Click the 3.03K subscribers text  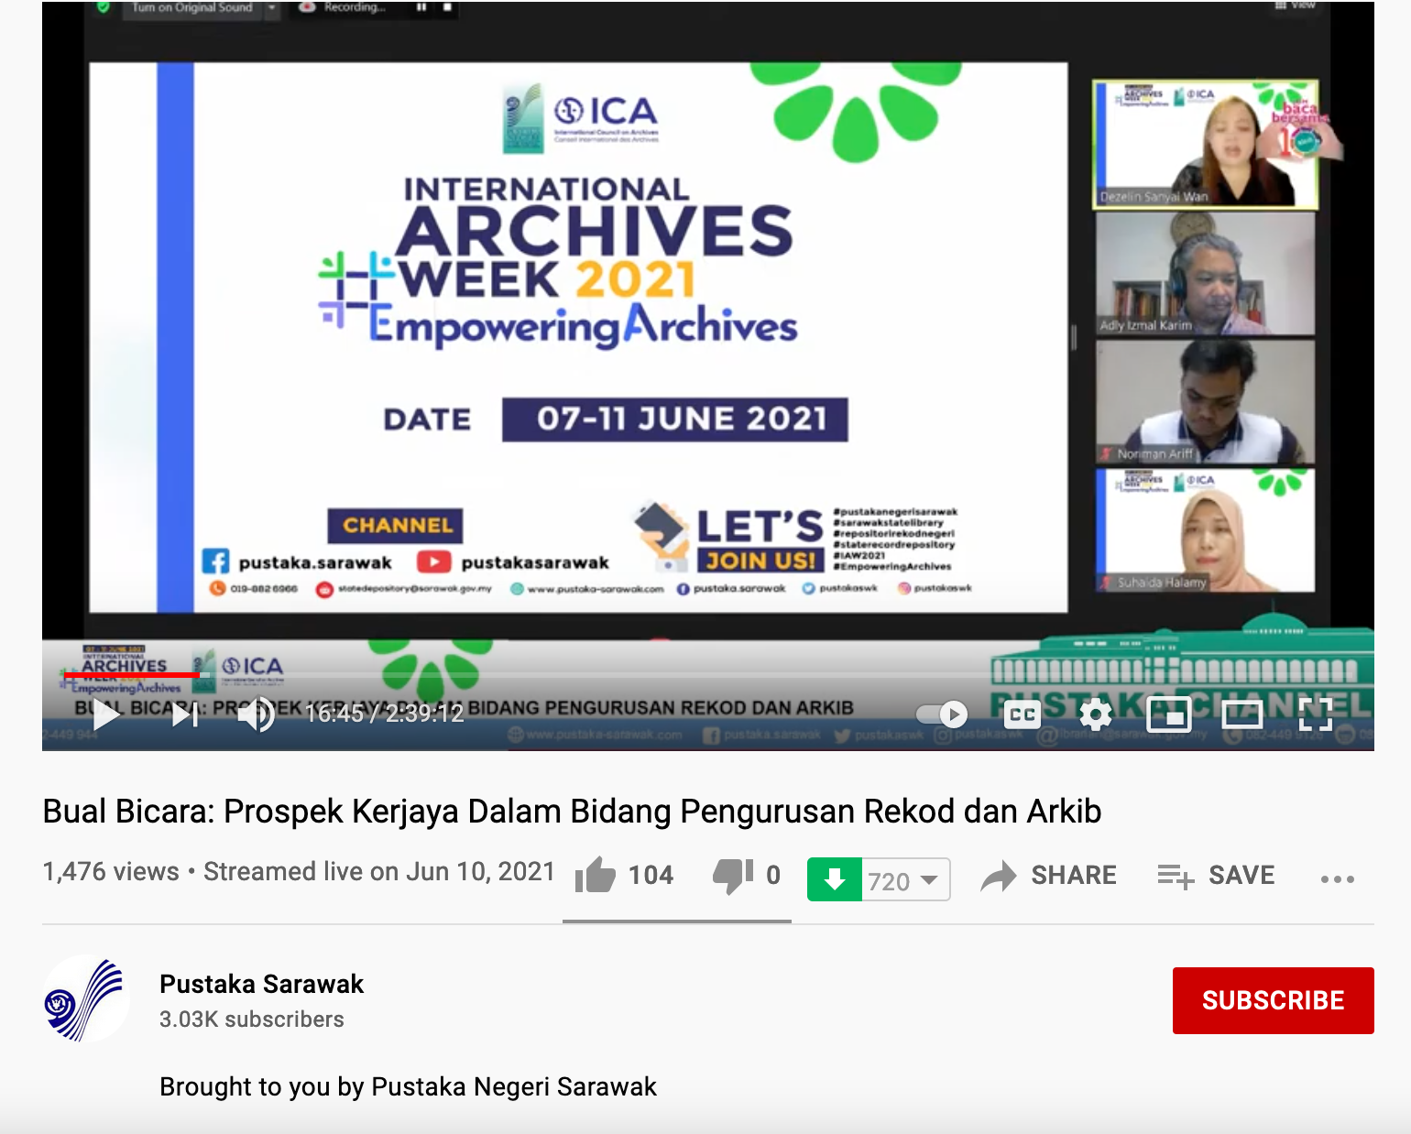(252, 1020)
